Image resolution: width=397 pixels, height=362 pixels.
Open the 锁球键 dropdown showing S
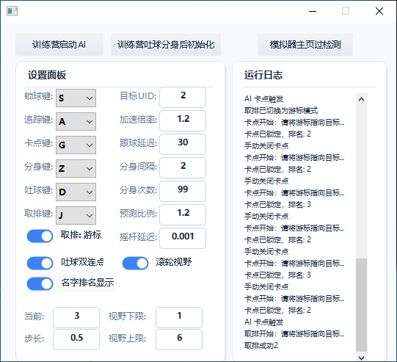coord(76,98)
